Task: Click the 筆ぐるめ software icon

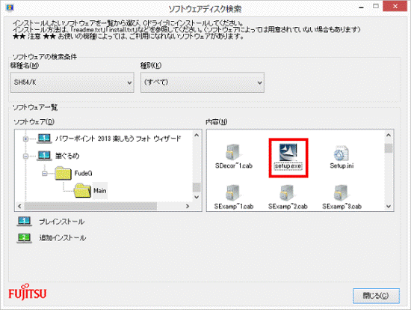Action: [44, 156]
